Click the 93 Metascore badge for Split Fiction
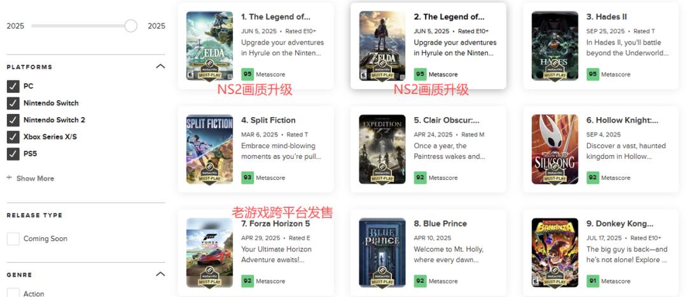The height and width of the screenshot is (297, 687). pos(247,177)
